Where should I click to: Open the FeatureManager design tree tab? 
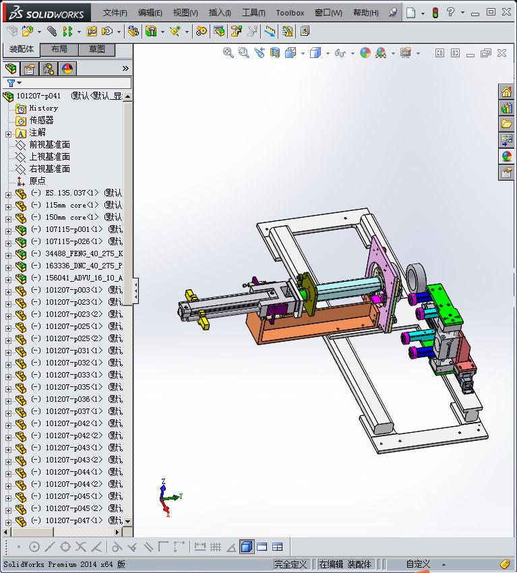pos(11,68)
